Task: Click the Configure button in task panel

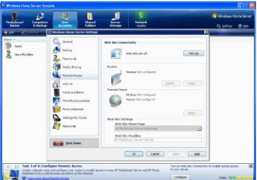Action: click(x=180, y=177)
